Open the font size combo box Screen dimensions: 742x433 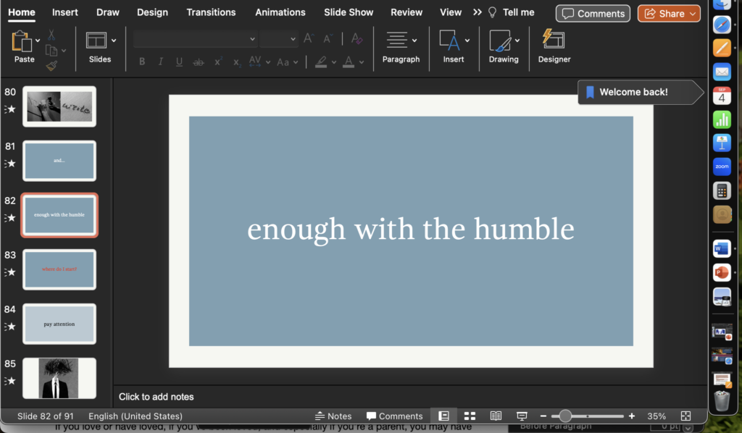279,39
